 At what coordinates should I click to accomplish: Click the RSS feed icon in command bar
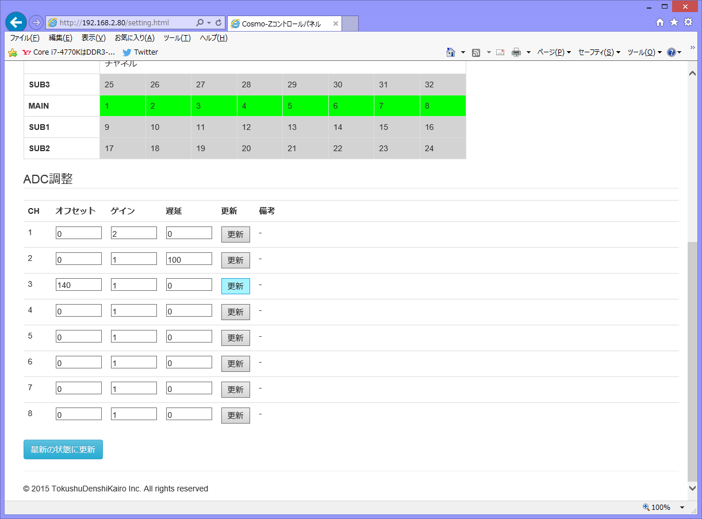(x=476, y=52)
